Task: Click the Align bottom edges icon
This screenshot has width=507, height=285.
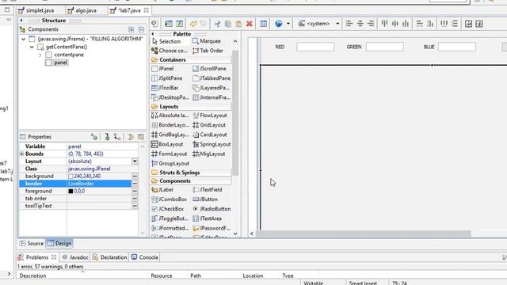Action: (x=406, y=24)
